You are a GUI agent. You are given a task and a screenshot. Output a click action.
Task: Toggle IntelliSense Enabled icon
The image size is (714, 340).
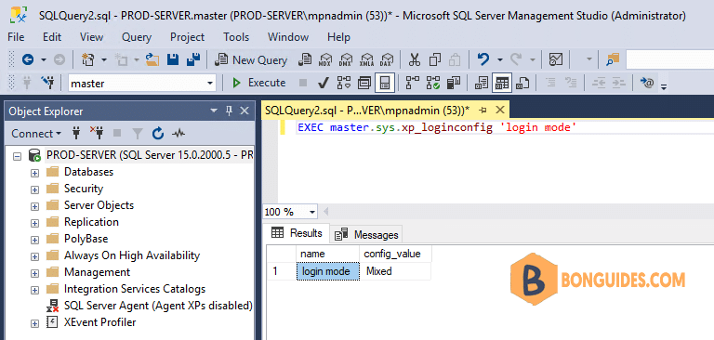385,83
